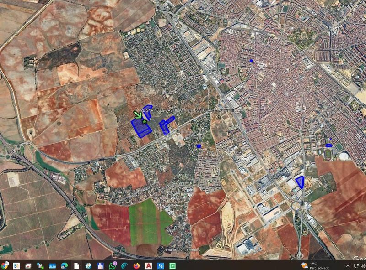Viewport: 366px width, 270px height.
Task: Click the blue floppy disk taskbar icon
Action: point(100,265)
